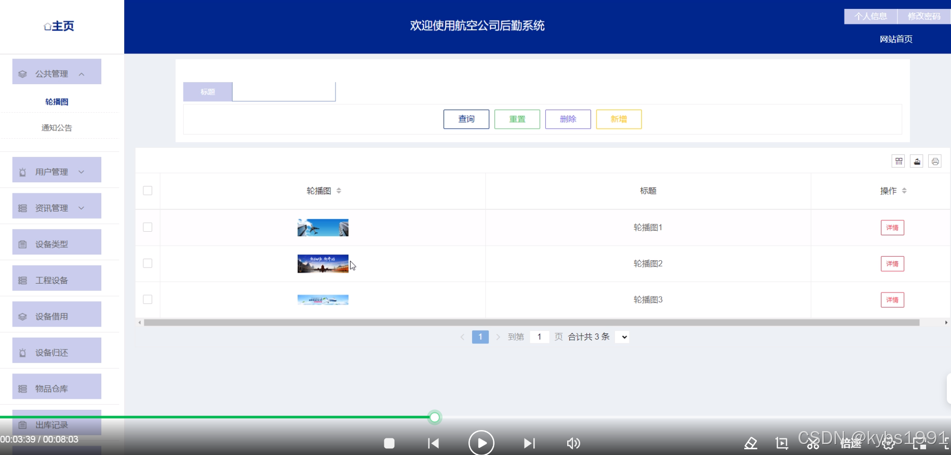This screenshot has height=455, width=951.
Task: Click the 设备类型 menu icon
Action: tap(22, 244)
